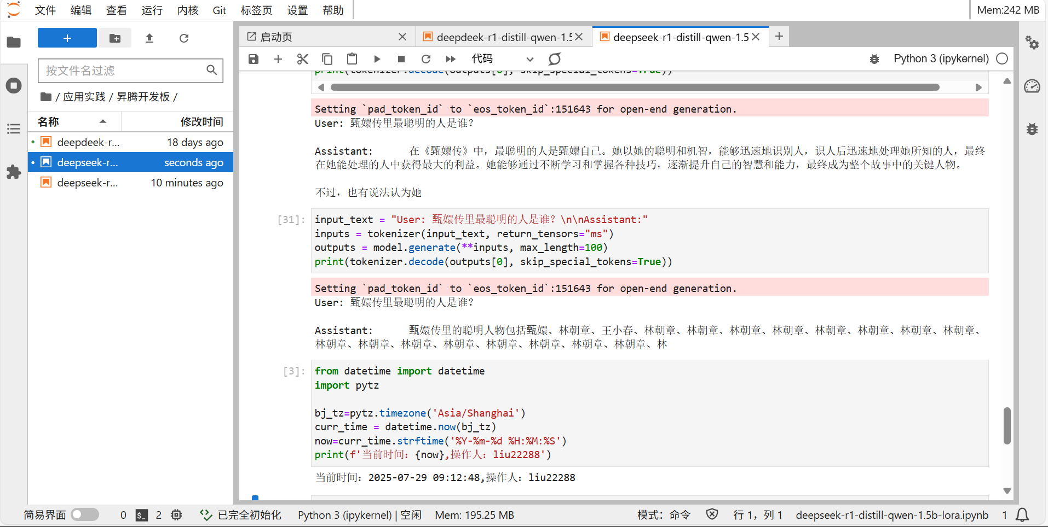Switch to the 启动页 tab
Viewport: 1048px width, 527px height.
[x=277, y=37]
